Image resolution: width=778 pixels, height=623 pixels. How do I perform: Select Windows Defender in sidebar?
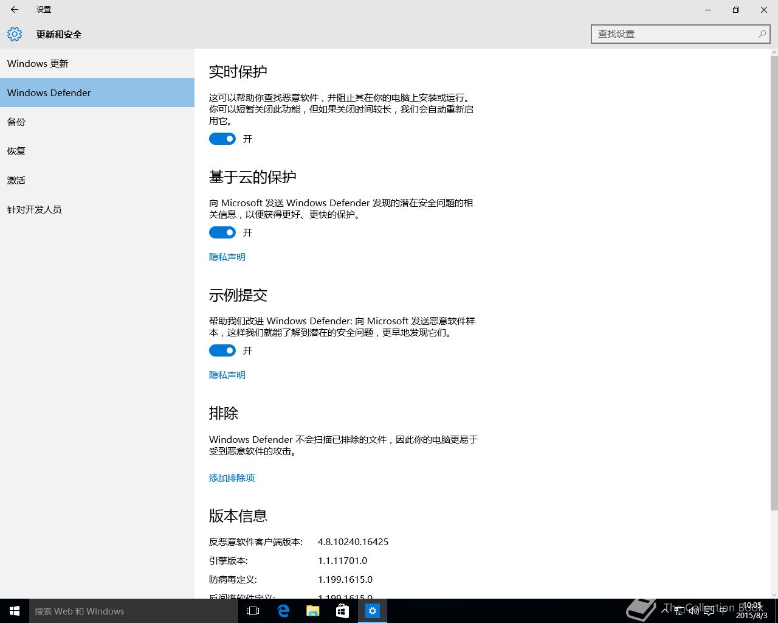[x=97, y=92]
